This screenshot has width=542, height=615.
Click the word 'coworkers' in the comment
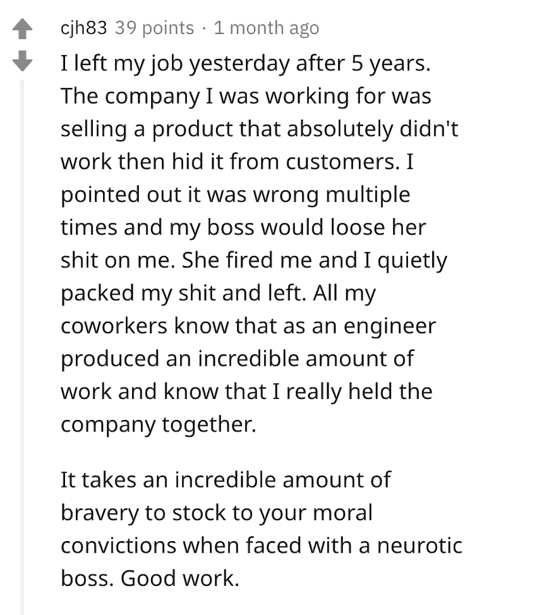coord(114,326)
